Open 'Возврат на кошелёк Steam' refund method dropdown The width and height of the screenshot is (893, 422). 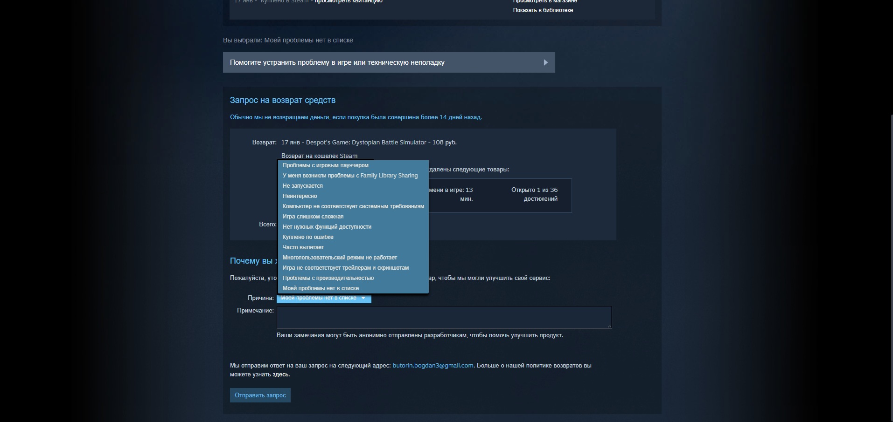[x=319, y=156]
